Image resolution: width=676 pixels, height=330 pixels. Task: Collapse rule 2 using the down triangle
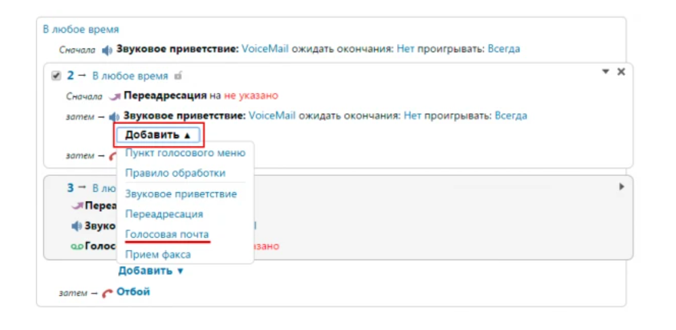point(605,71)
